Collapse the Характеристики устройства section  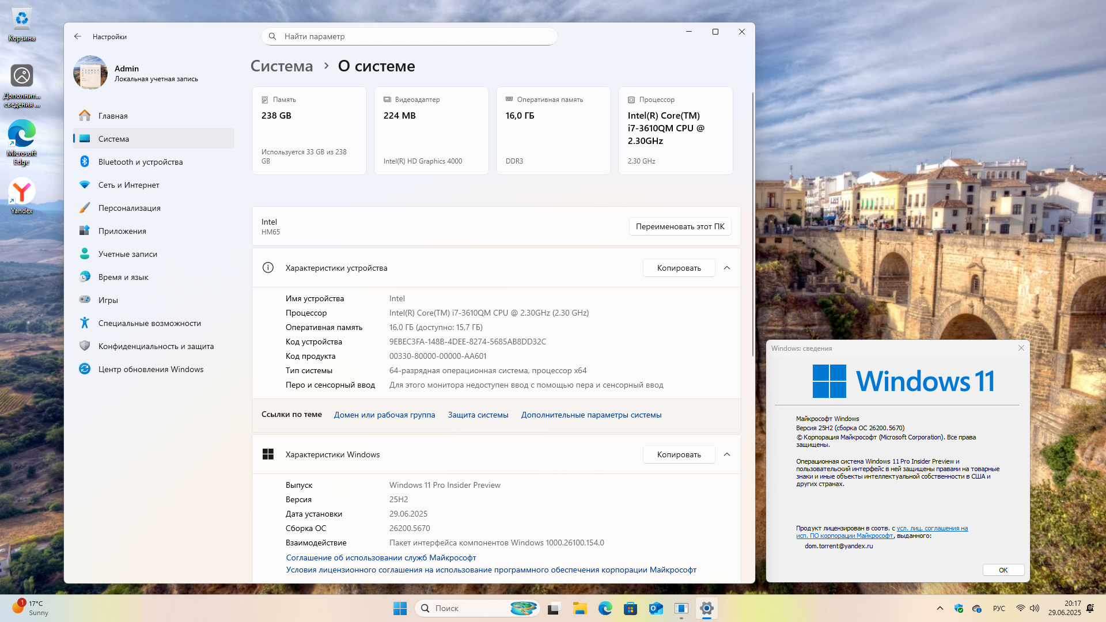pyautogui.click(x=727, y=268)
